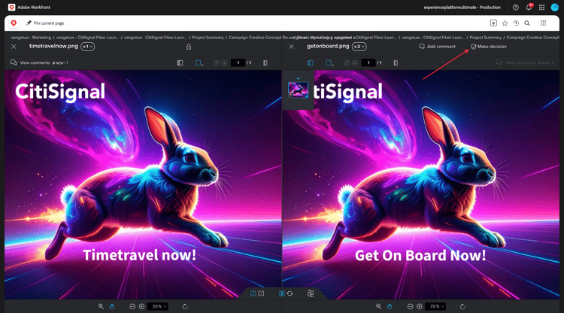Open the left proof's 39% zoom dropdown
Viewport: 564px width, 313px height.
tap(158, 306)
